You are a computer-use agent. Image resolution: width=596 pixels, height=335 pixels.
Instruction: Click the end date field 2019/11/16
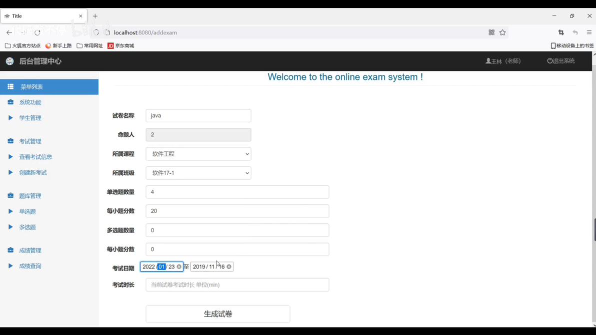(x=211, y=267)
